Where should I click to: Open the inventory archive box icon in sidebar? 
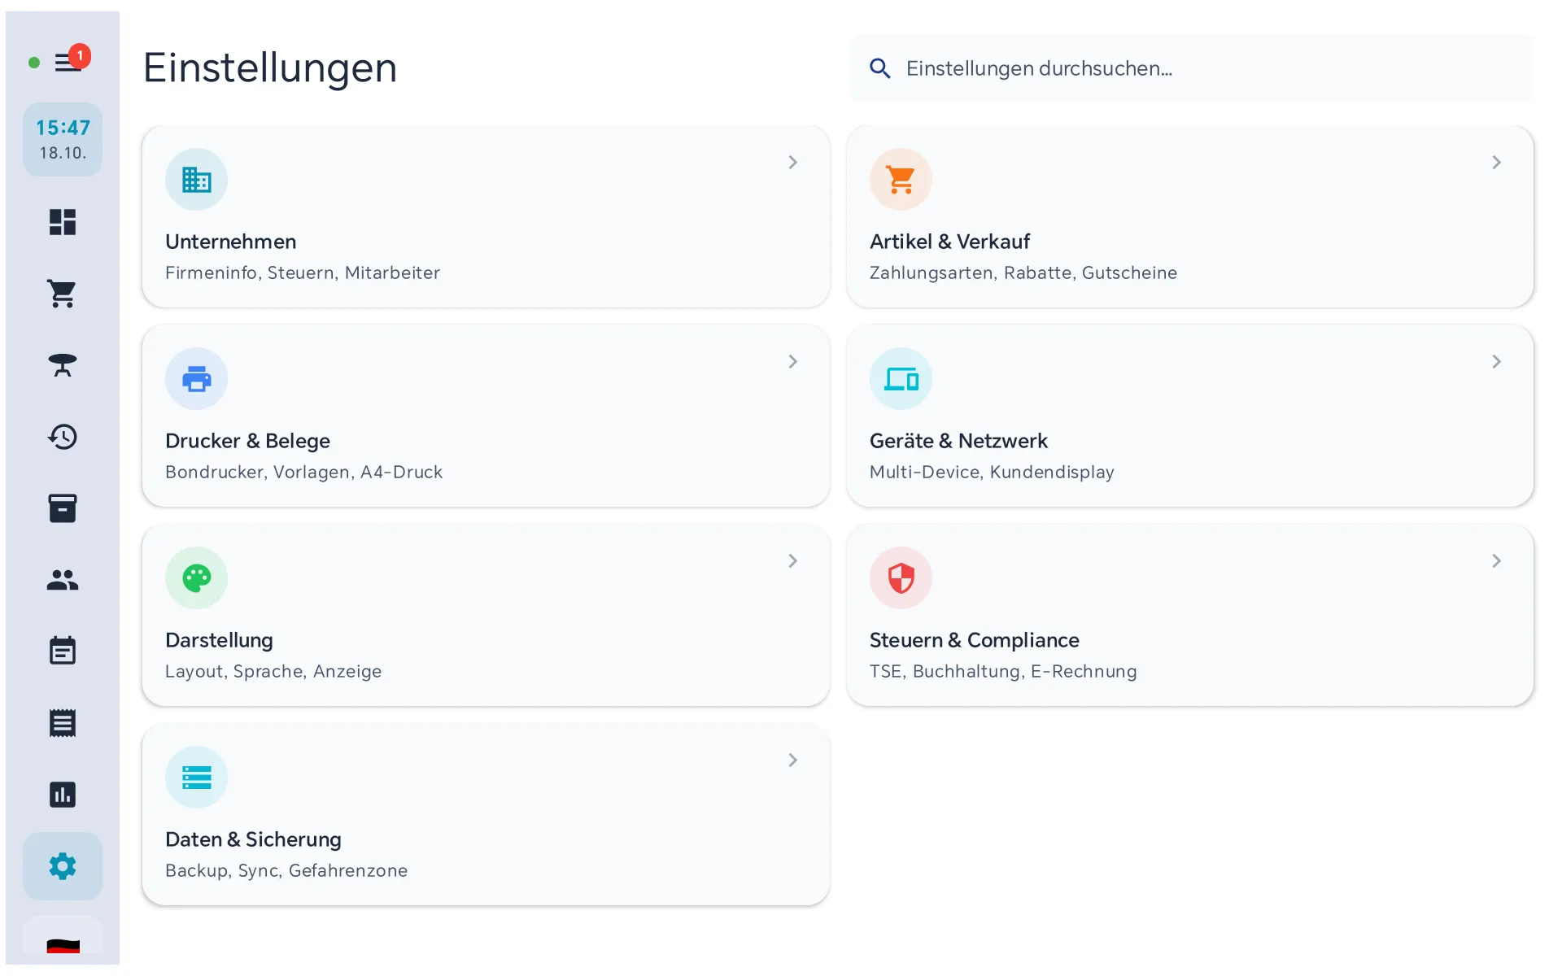[x=63, y=508]
